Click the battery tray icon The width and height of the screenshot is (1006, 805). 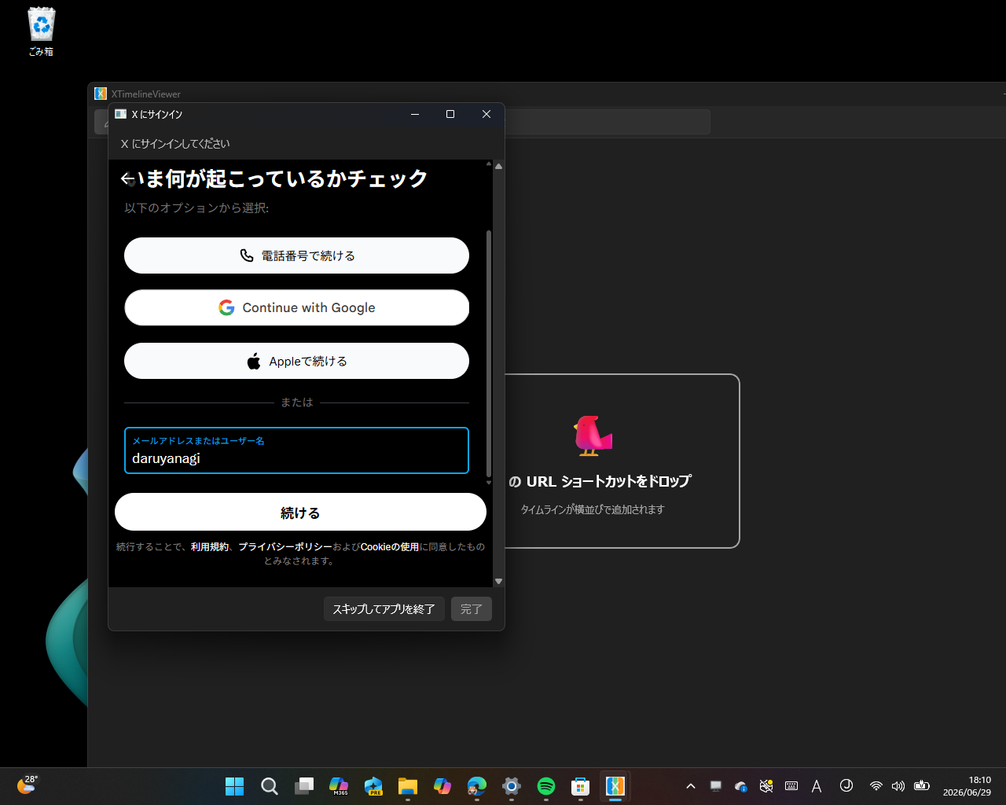coord(922,786)
